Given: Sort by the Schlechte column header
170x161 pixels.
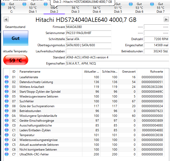Looking at the screenshot, I should click(110, 72).
